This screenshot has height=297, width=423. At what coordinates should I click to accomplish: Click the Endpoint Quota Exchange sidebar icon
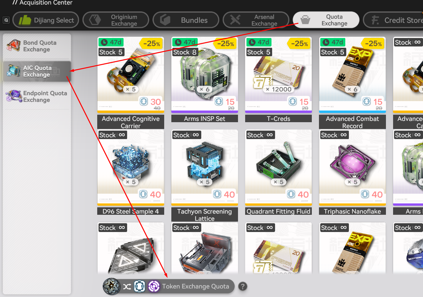pyautogui.click(x=13, y=97)
